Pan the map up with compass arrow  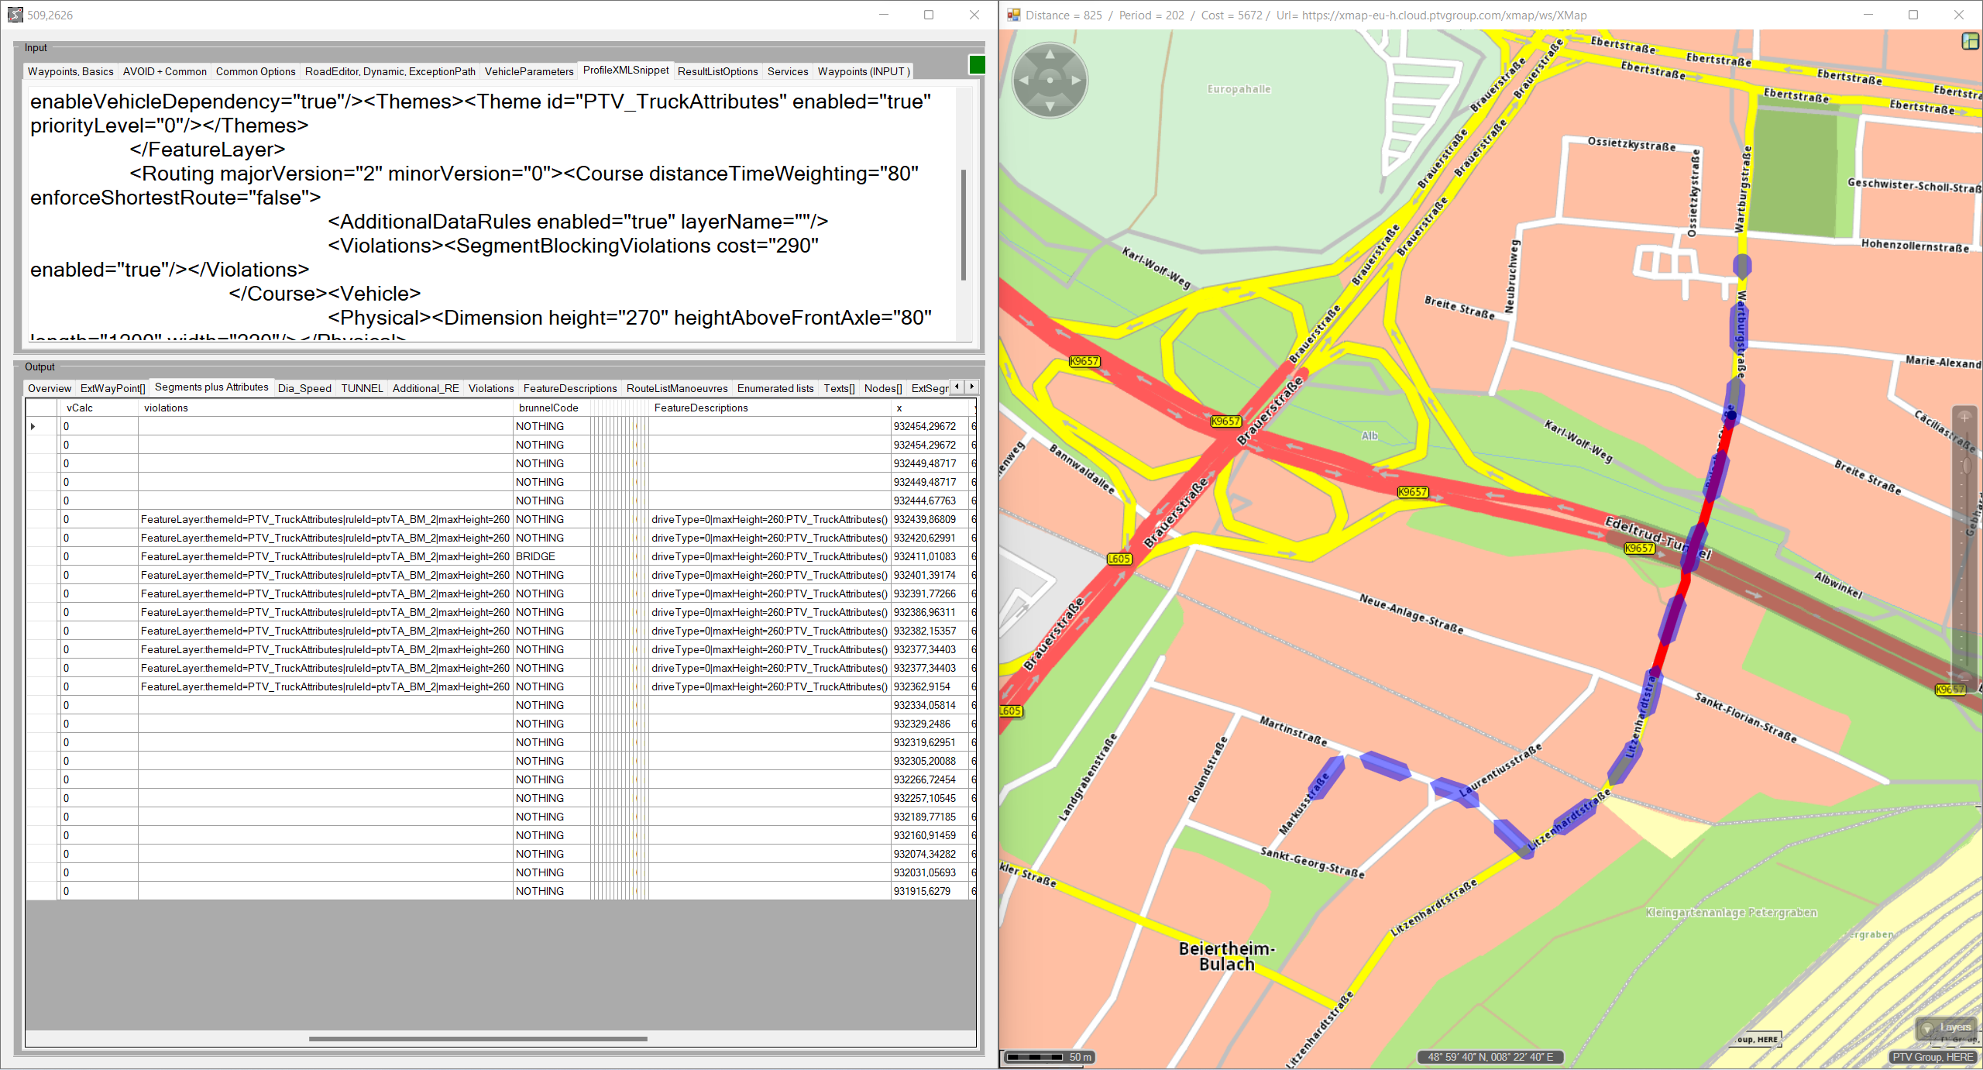pyautogui.click(x=1050, y=55)
